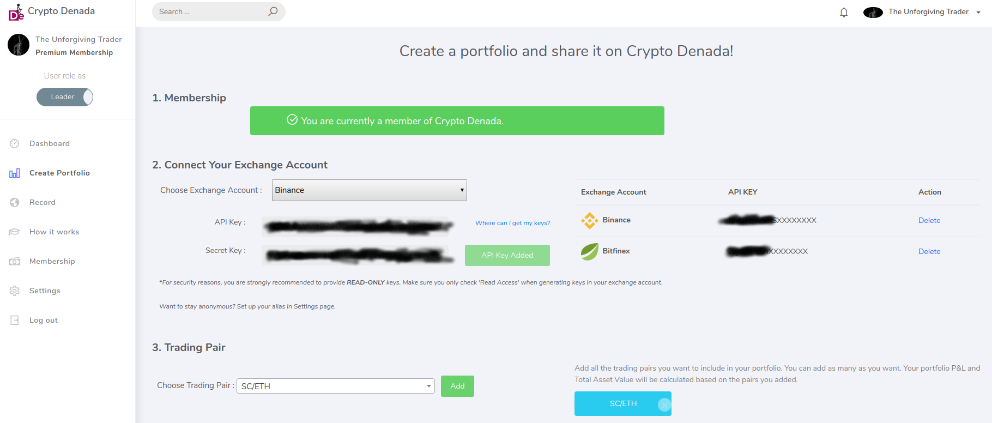
Task: Open the Choose Exchange Account dropdown
Action: coord(369,190)
